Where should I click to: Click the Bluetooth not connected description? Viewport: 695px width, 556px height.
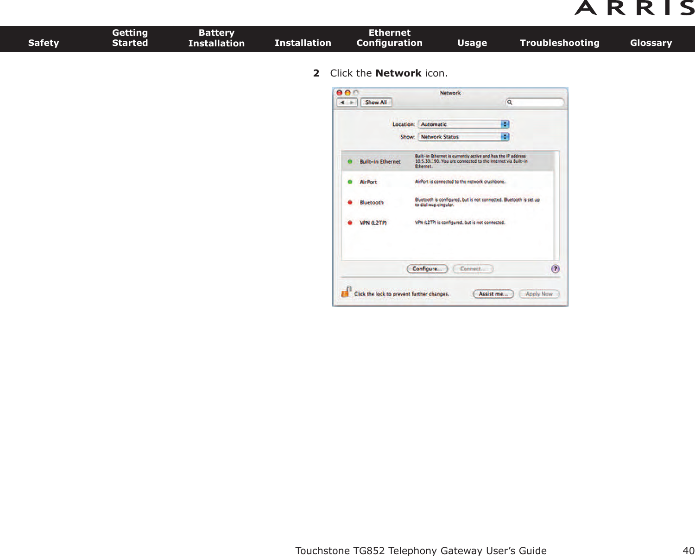477,202
